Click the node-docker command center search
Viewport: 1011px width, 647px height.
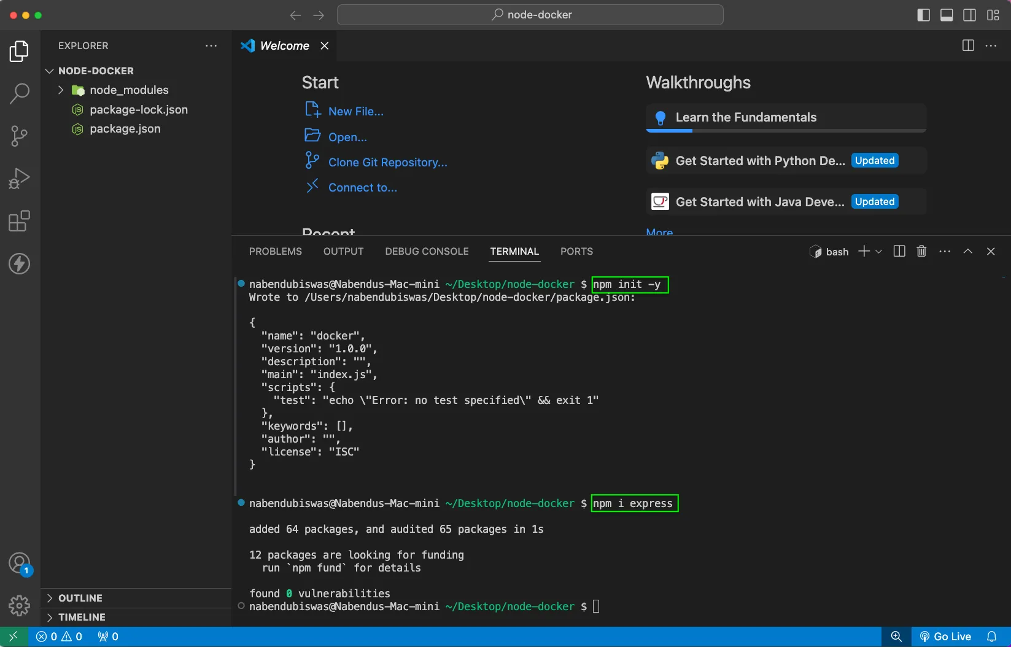coord(530,15)
